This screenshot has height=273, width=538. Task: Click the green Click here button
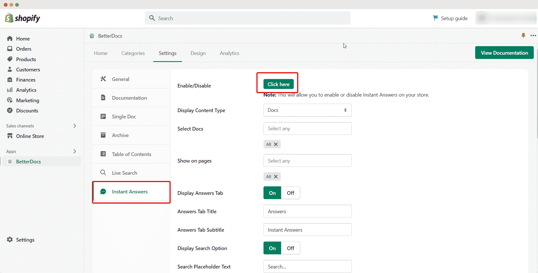pyautogui.click(x=278, y=84)
